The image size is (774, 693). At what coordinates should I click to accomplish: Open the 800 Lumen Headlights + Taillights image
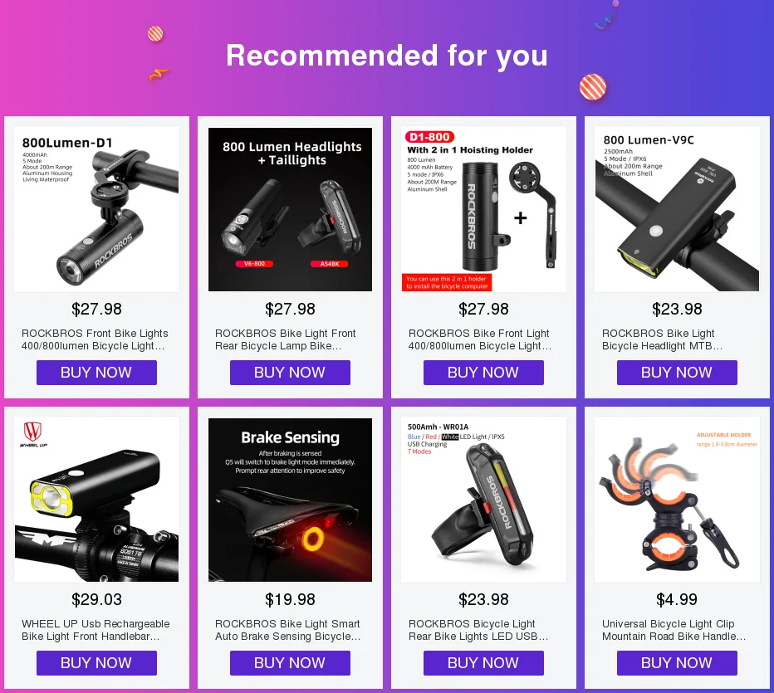(x=291, y=209)
